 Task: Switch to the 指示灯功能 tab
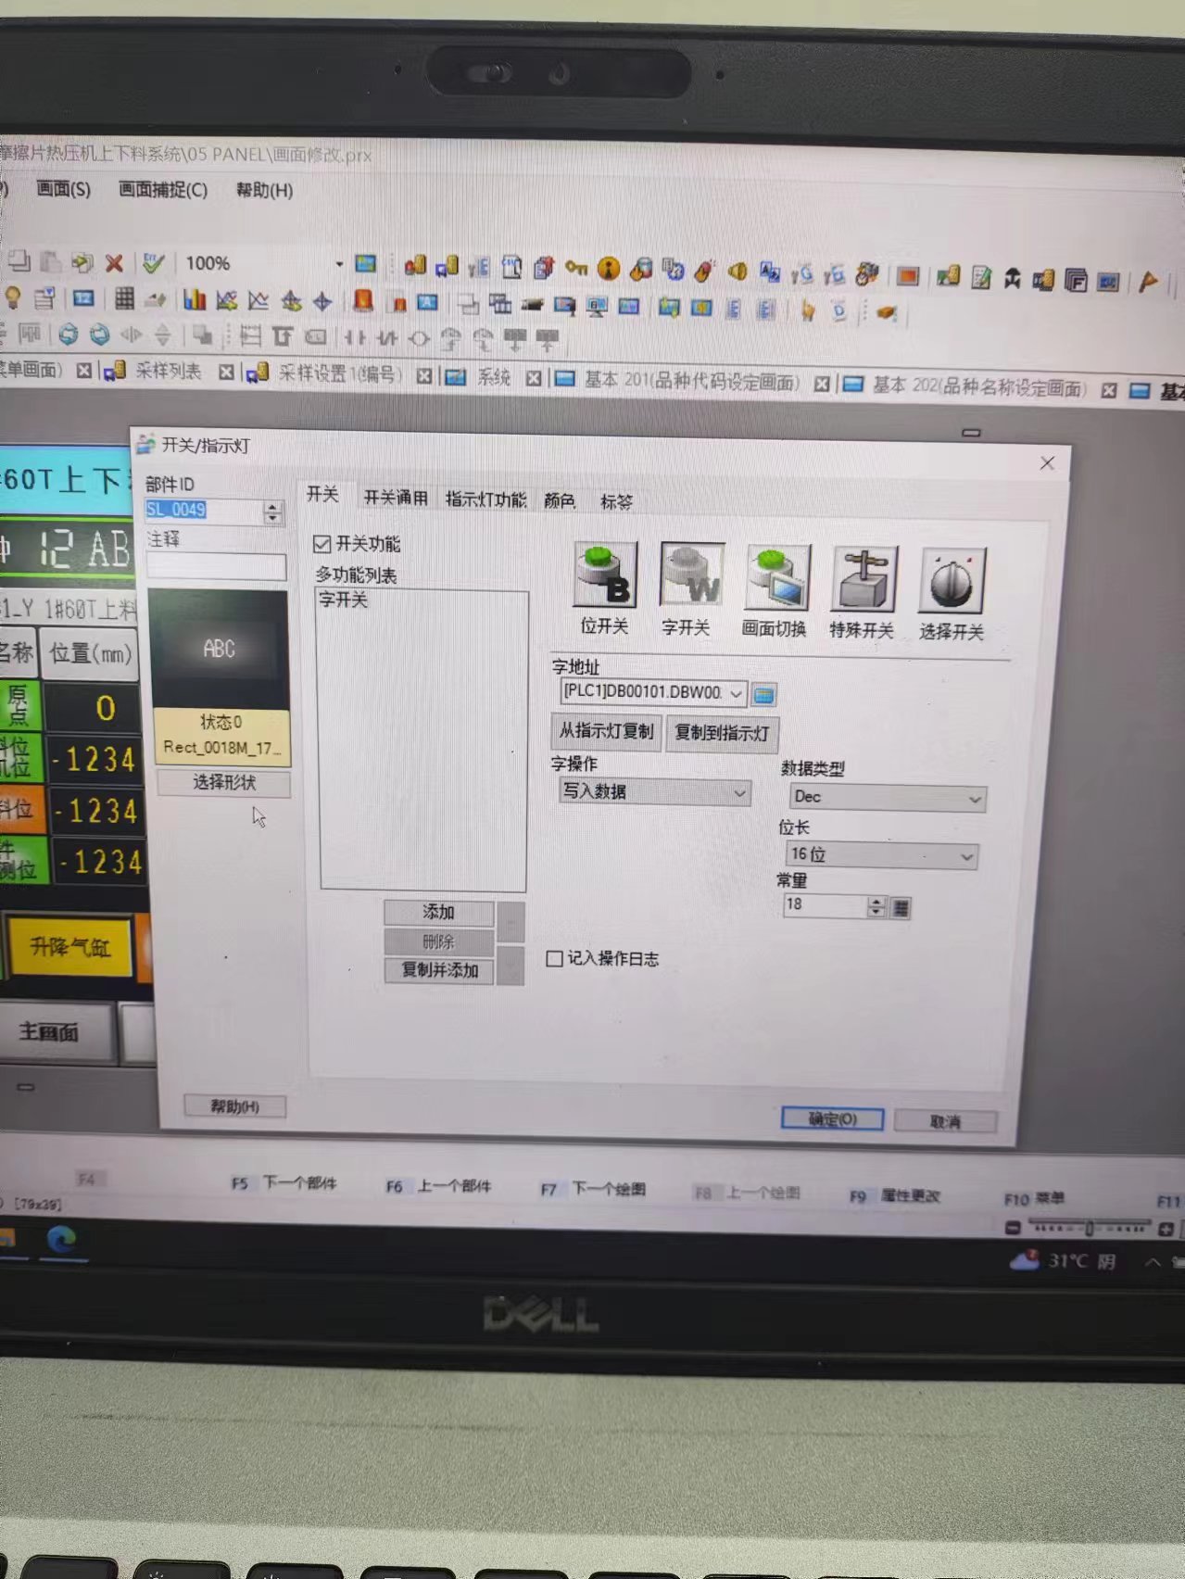click(485, 499)
